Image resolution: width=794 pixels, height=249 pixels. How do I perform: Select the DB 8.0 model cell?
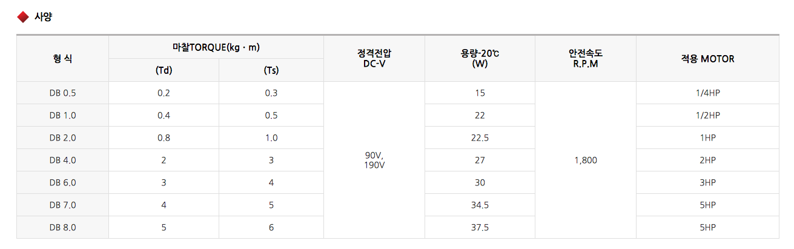[x=63, y=227]
